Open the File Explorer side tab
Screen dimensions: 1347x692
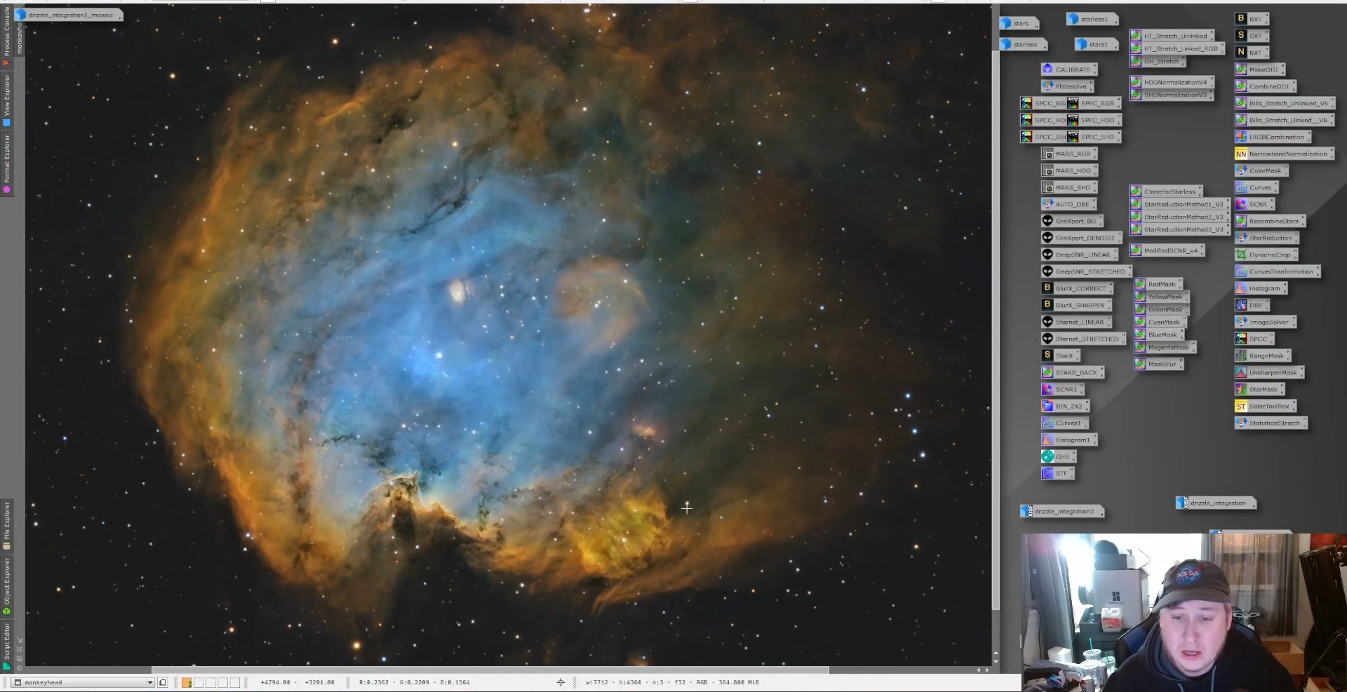point(7,525)
